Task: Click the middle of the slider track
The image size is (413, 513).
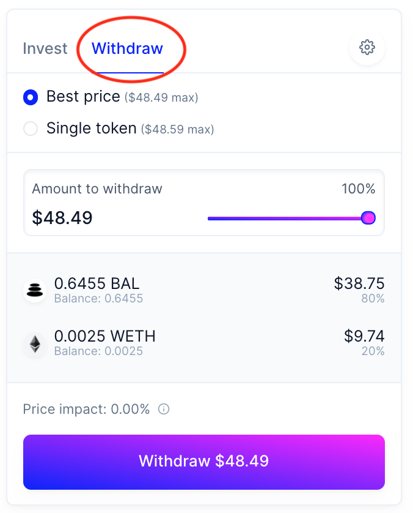Action: click(288, 218)
